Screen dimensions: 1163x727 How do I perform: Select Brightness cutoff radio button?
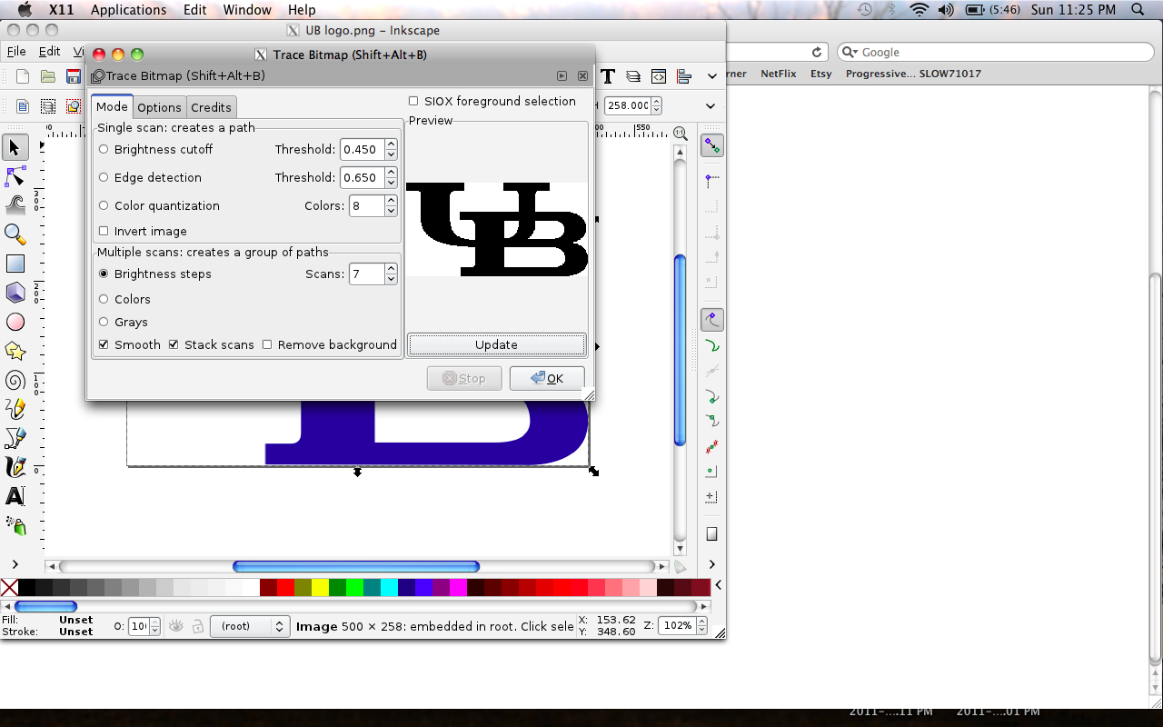pyautogui.click(x=104, y=149)
